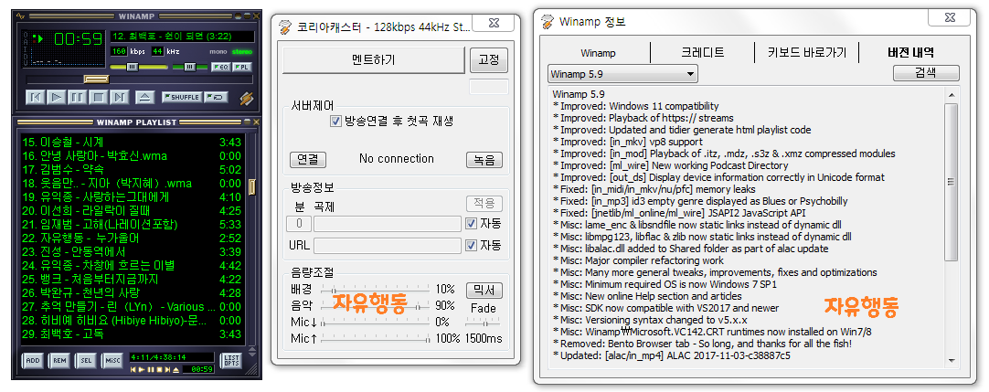Go to previous track in Winamp
The image size is (989, 392).
[x=36, y=97]
